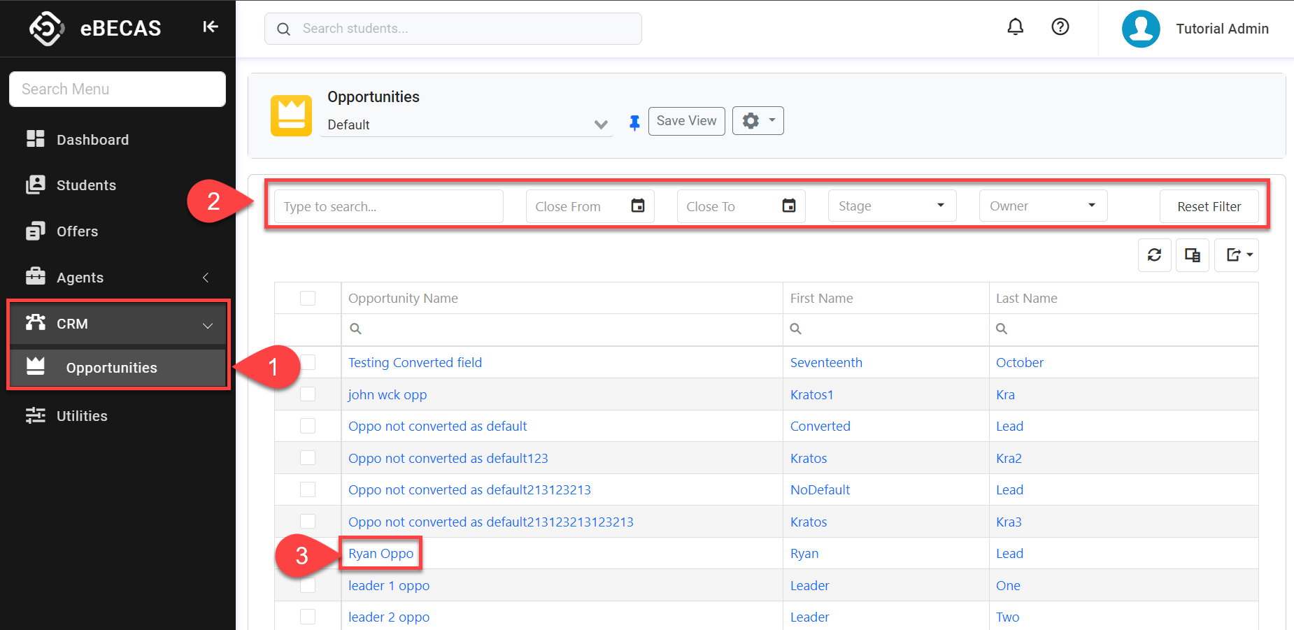Click the Opportunities crown header icon

click(291, 115)
